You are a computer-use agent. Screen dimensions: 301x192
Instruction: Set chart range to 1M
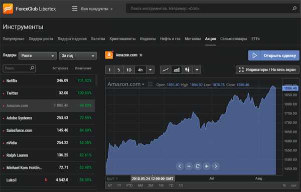point(161,185)
